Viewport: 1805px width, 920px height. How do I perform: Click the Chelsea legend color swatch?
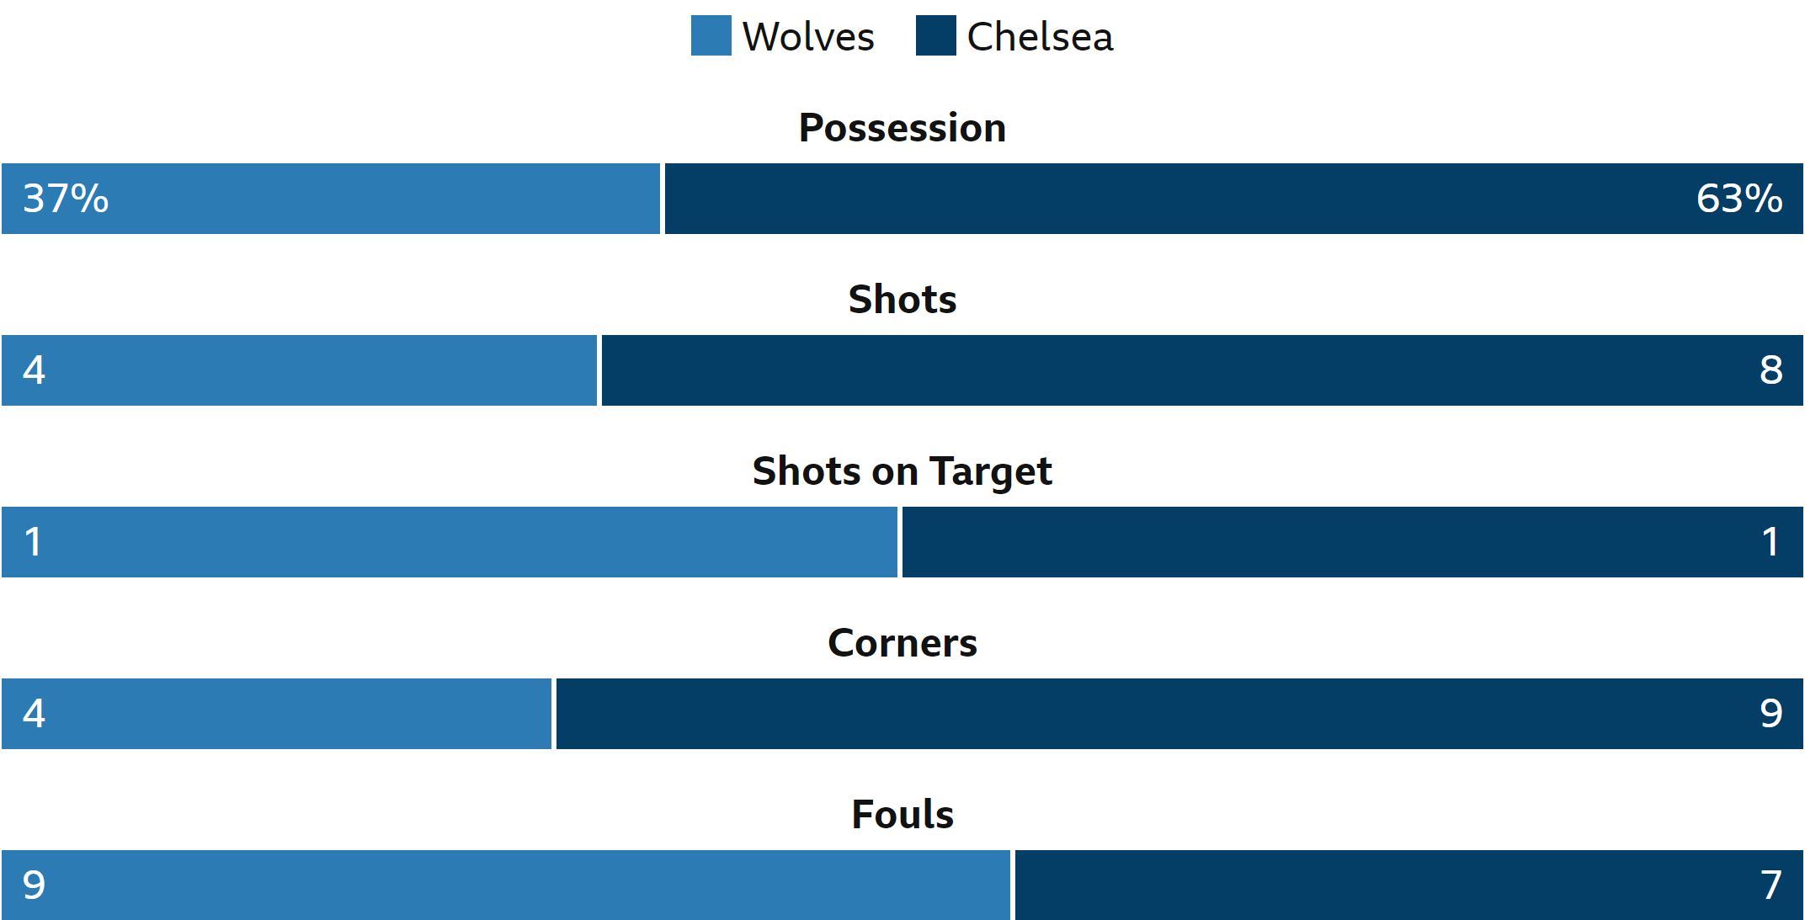click(x=935, y=35)
